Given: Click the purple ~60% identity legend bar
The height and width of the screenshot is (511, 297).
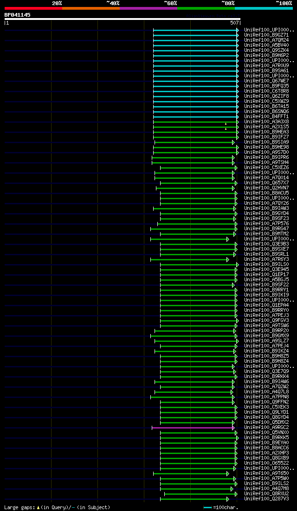Looking at the screenshot, I should point(148,8).
